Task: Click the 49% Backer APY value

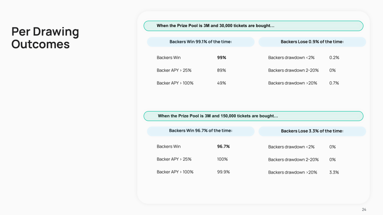Action: tap(221, 83)
